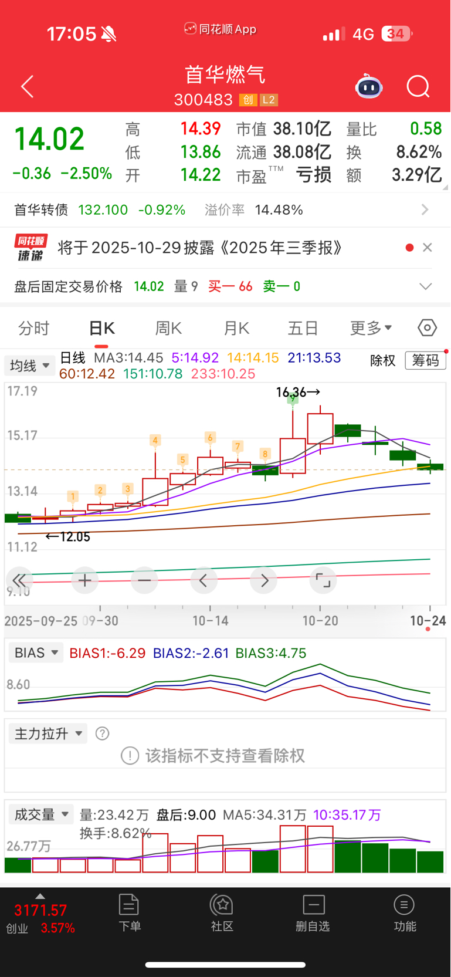The width and height of the screenshot is (451, 977).
Task: Expand quote panel corner triangle
Action: 445,187
